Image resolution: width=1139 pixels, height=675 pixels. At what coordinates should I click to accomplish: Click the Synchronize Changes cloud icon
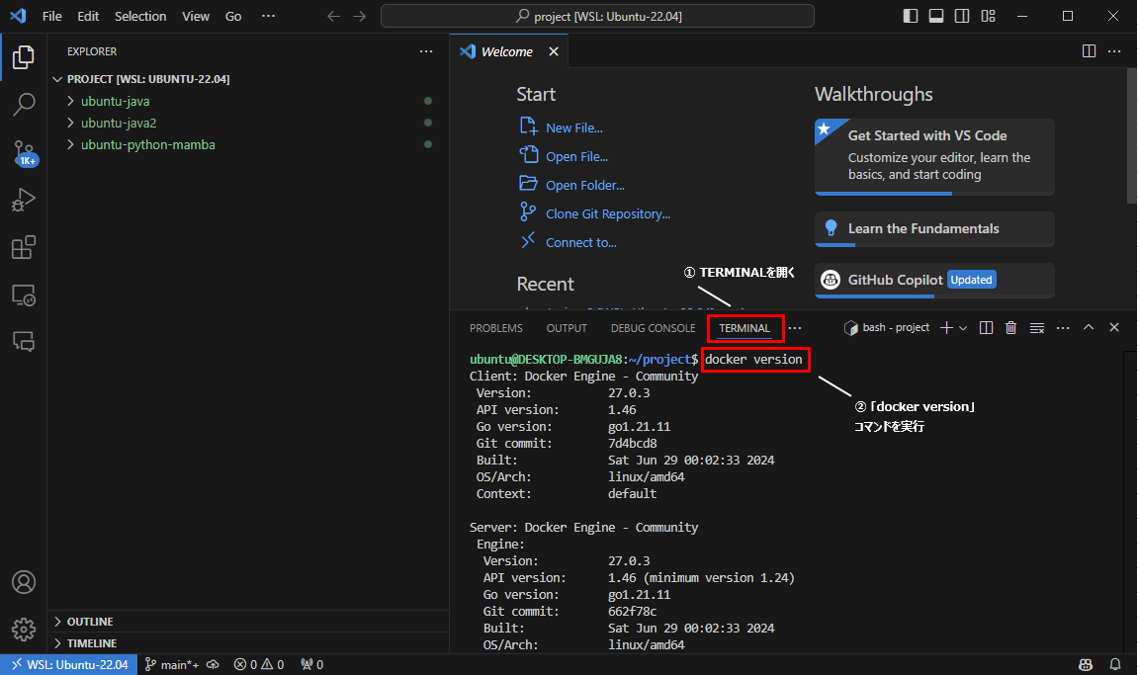tap(213, 664)
